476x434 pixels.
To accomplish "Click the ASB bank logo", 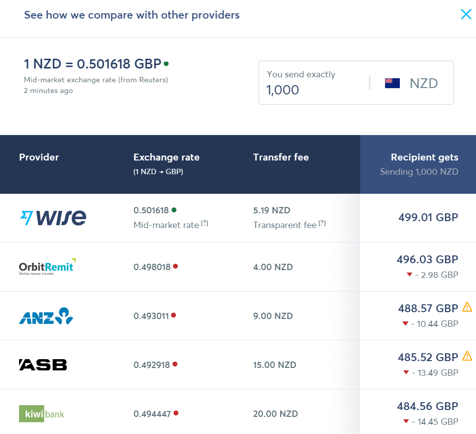I will click(43, 365).
